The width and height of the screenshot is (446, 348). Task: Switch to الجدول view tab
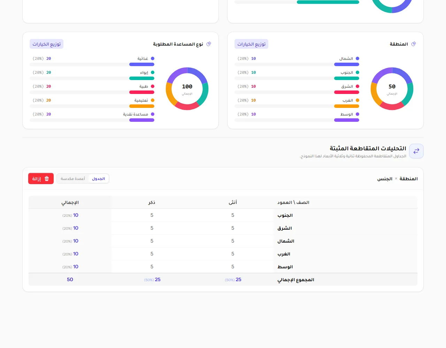99,179
